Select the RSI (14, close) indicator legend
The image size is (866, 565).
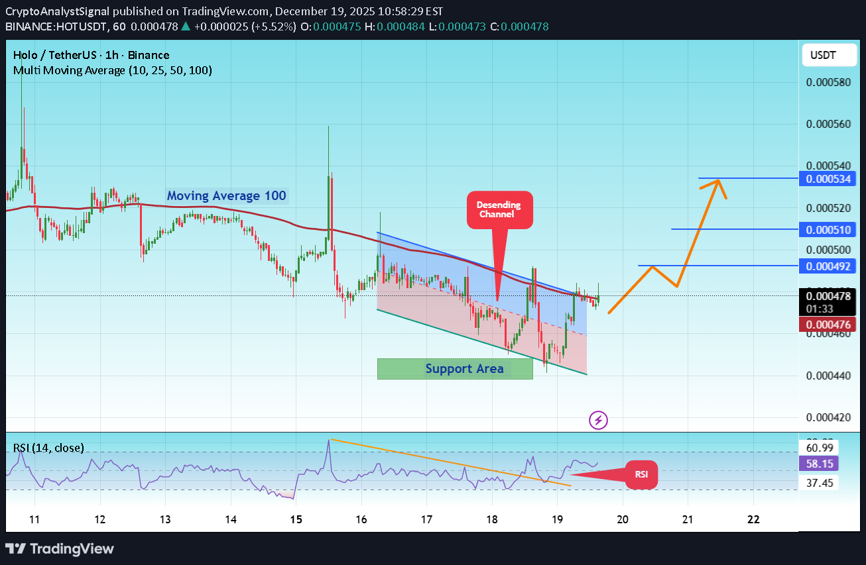(48, 448)
